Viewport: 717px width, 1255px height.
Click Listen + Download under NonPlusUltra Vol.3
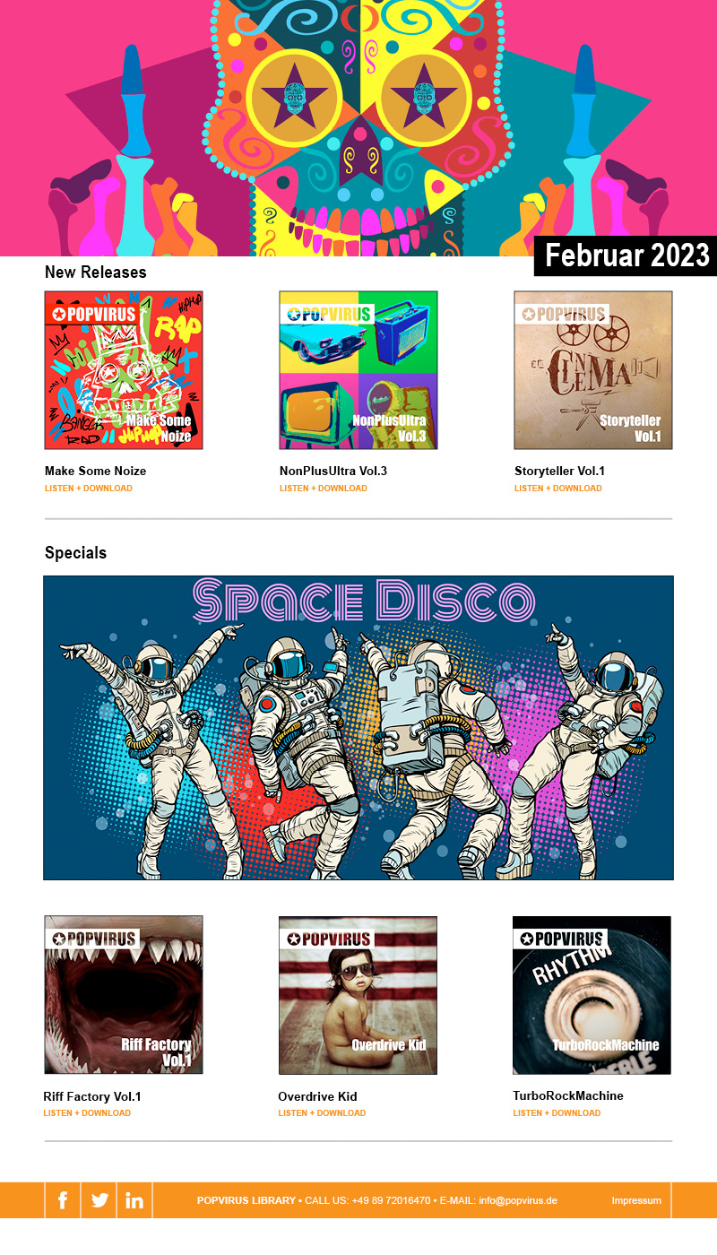tap(324, 489)
